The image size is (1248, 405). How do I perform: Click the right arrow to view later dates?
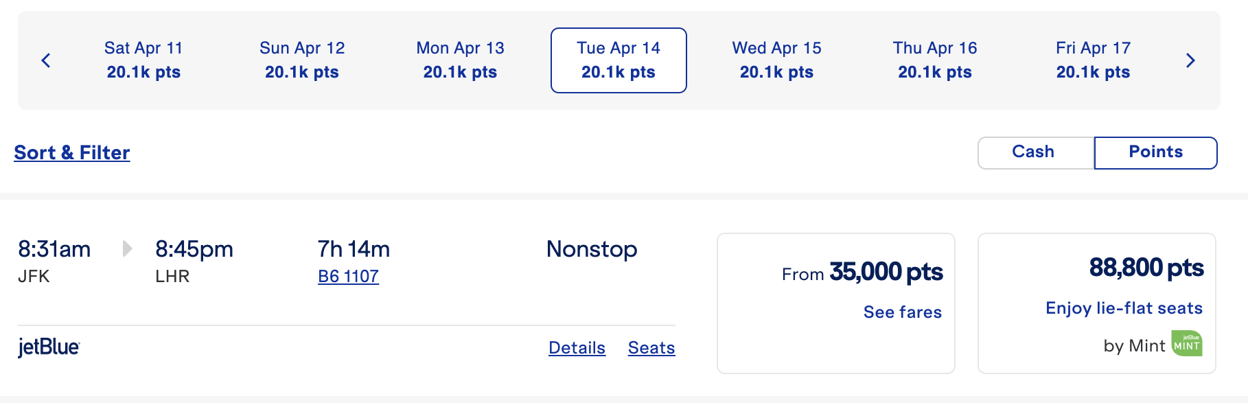coord(1191,60)
